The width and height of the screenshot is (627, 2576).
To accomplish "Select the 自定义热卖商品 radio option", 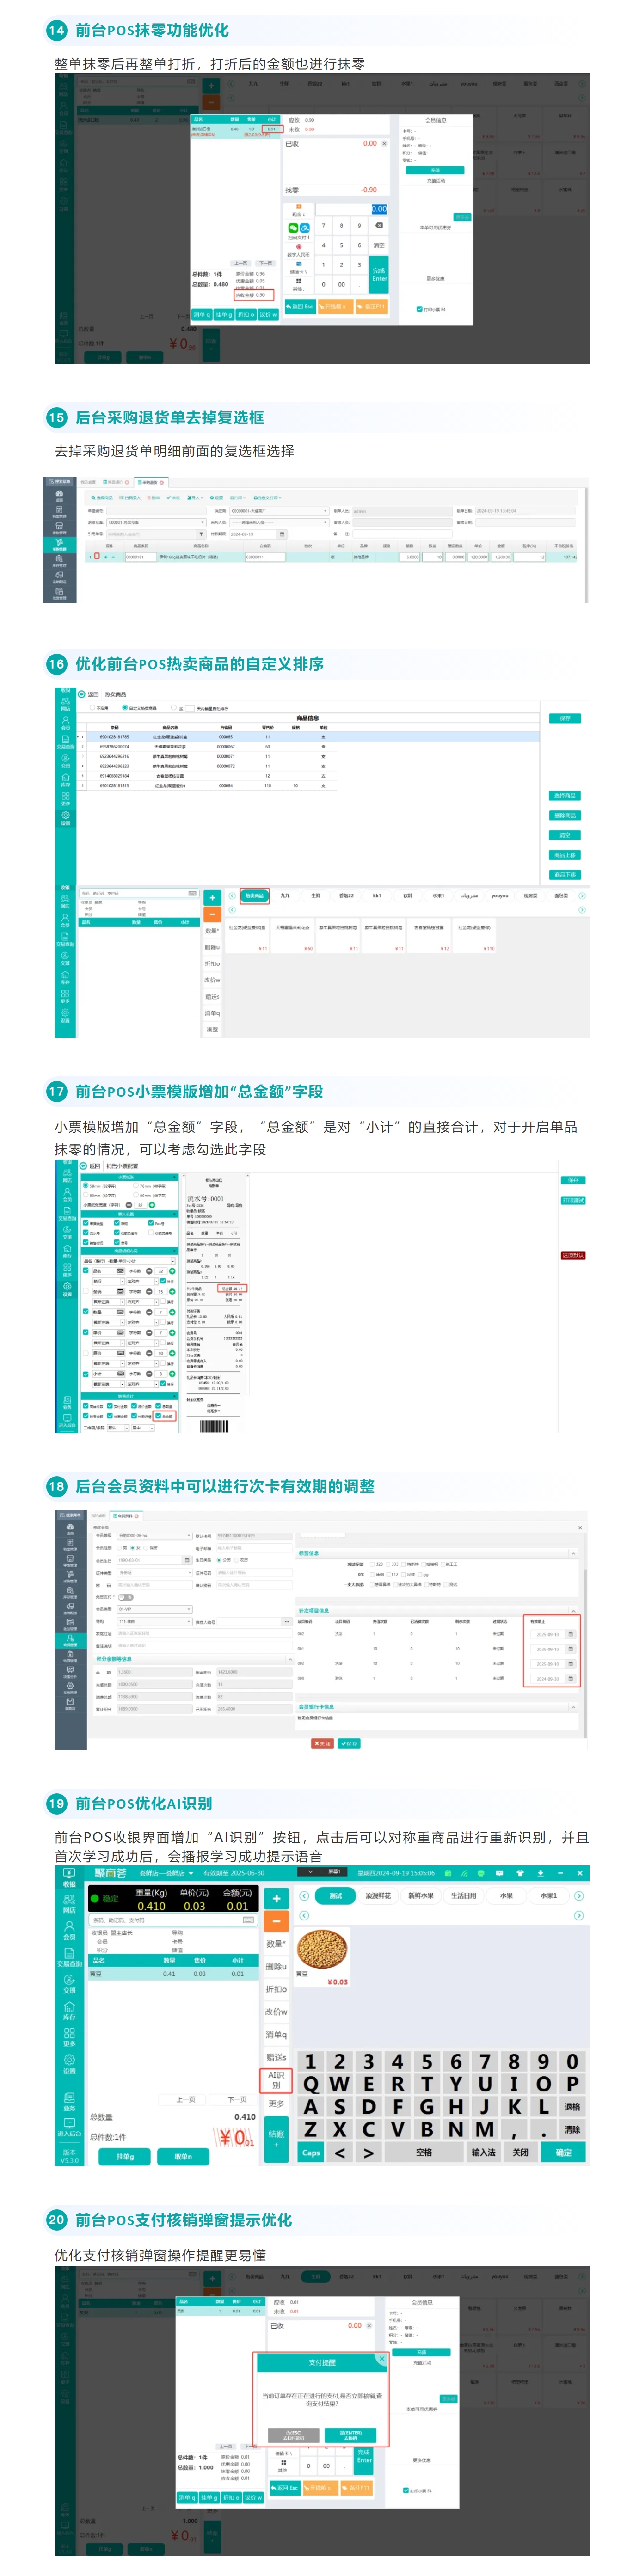I will 125,708.
